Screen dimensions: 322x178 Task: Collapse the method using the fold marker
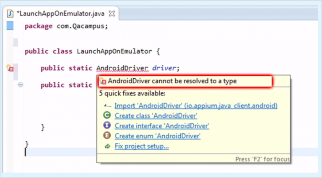20,85
